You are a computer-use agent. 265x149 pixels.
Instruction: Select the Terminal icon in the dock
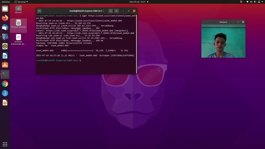point(5,74)
